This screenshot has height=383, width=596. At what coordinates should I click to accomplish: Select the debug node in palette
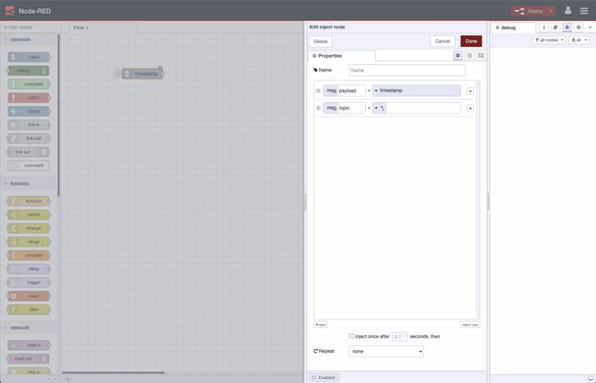[28, 71]
